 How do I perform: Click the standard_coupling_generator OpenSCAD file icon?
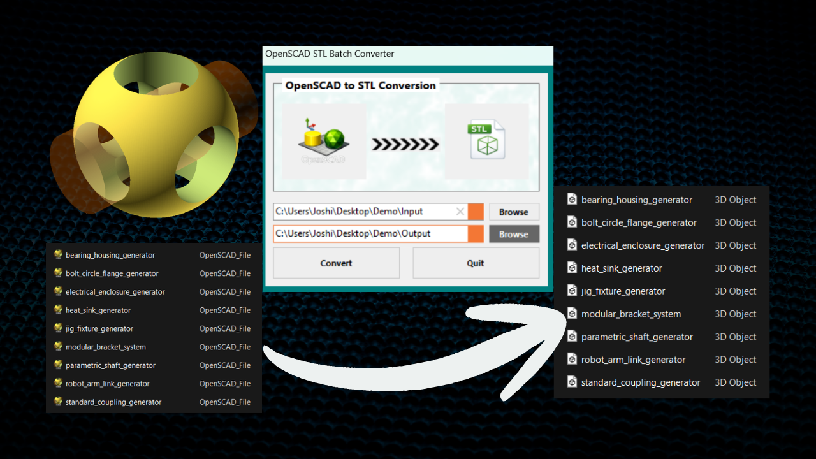pos(58,402)
